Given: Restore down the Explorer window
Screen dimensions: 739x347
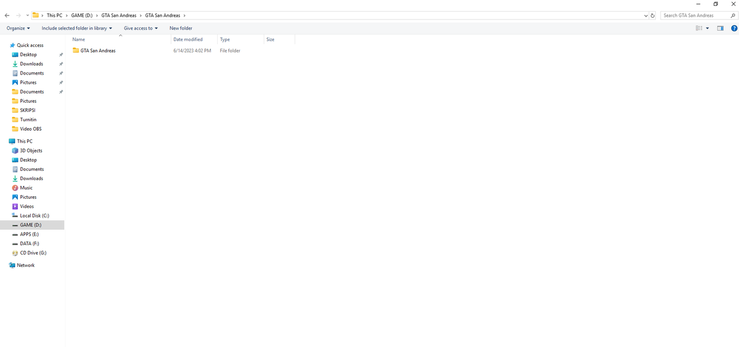Looking at the screenshot, I should (x=716, y=4).
